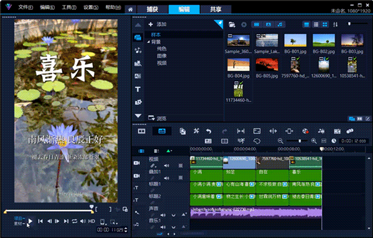
Task: Toggle HD preview mode
Action: point(91,221)
